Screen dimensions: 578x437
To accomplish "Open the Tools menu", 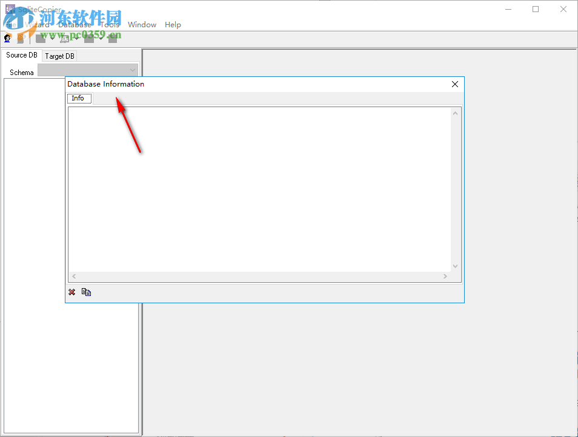I will click(110, 25).
